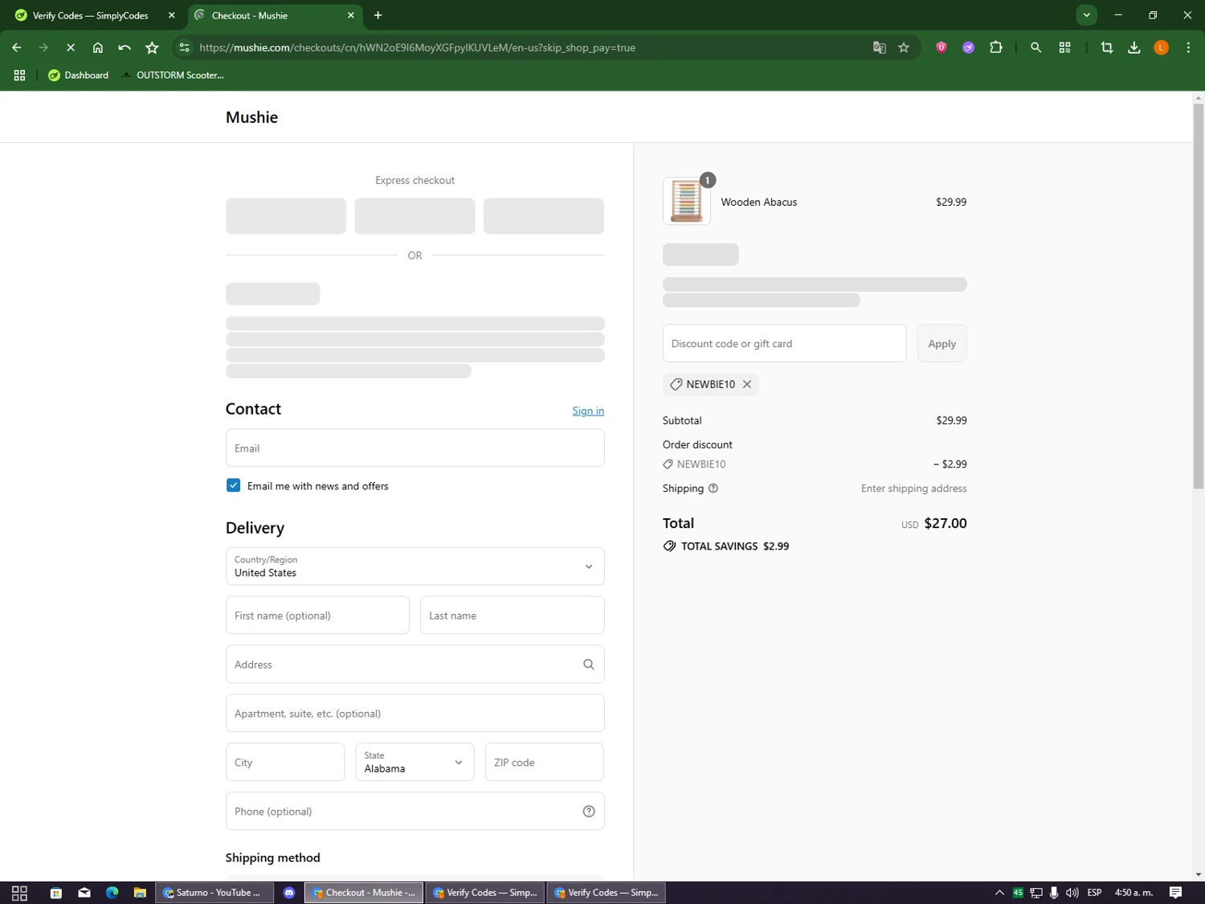This screenshot has width=1205, height=904.
Task: Open Microsoft Store from taskbar
Action: click(x=56, y=893)
